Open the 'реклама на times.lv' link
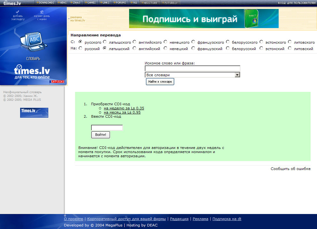The width and height of the screenshot is (317, 229). (77, 19)
